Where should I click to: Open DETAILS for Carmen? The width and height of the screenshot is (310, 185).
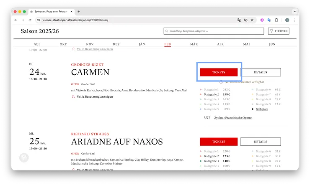[x=261, y=72]
